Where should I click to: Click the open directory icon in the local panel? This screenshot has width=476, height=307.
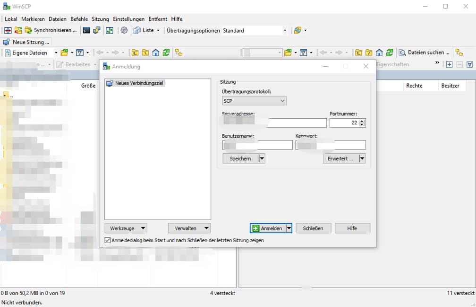tap(64, 53)
